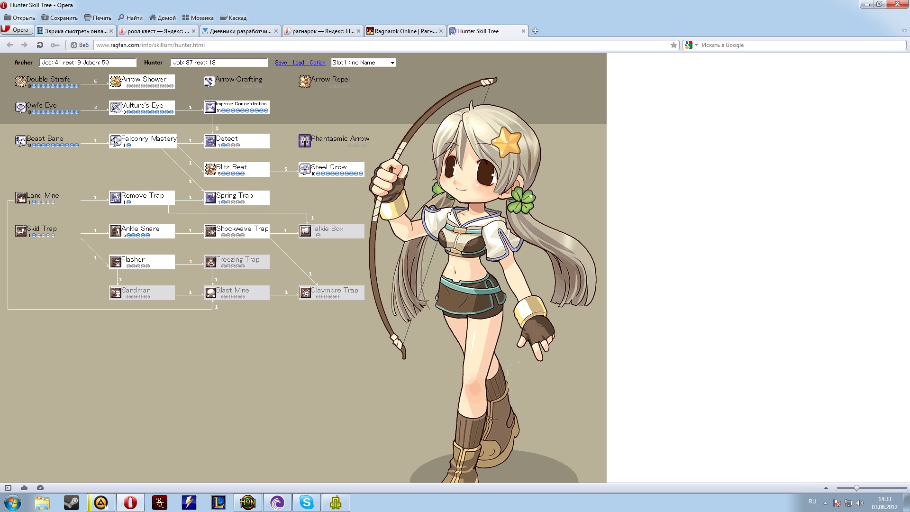Click the Double Strafe skill icon

20,82
